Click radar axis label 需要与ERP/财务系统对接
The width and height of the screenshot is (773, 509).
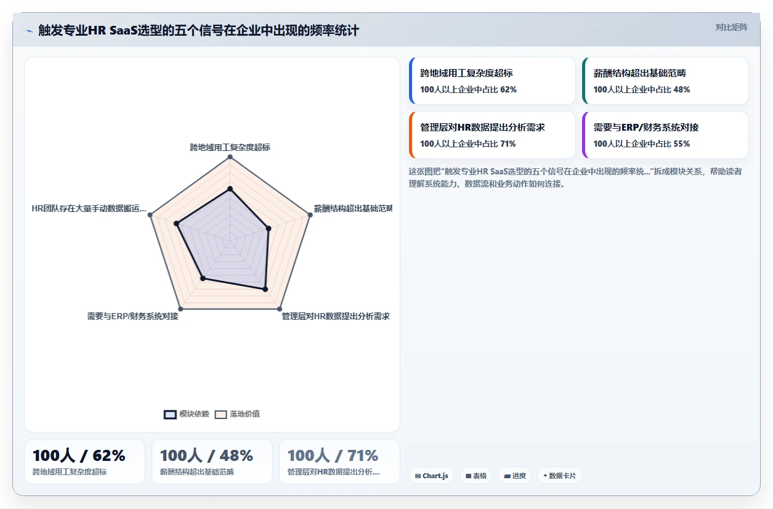[x=132, y=317]
